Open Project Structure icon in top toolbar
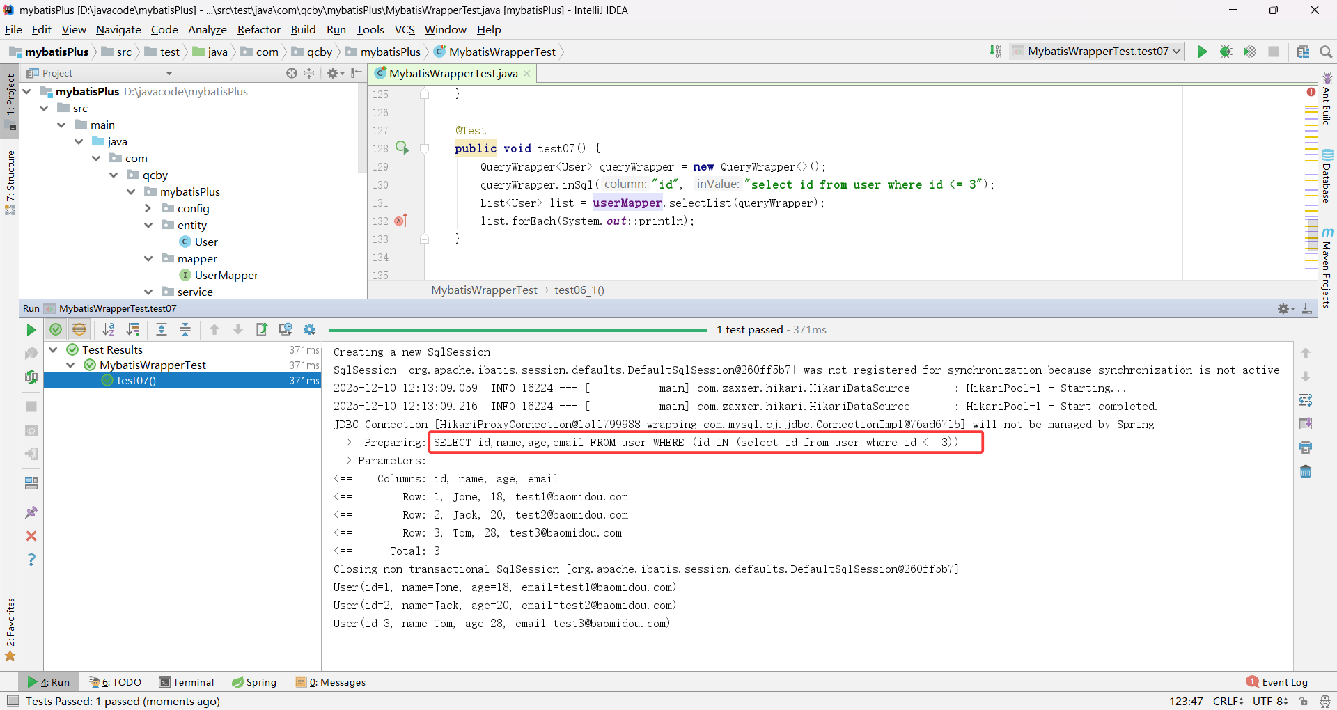The image size is (1337, 710). click(1303, 52)
